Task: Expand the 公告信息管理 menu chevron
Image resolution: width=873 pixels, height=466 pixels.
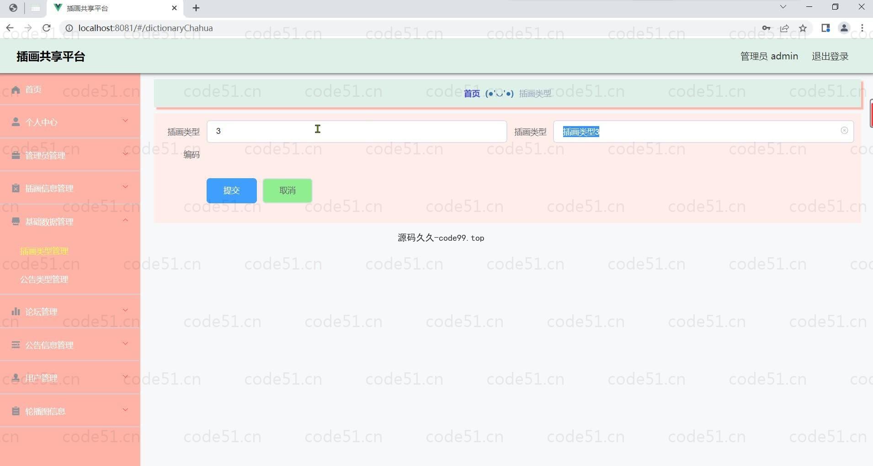Action: point(125,344)
